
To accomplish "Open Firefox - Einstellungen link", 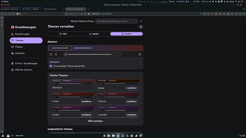I will (26, 63).
